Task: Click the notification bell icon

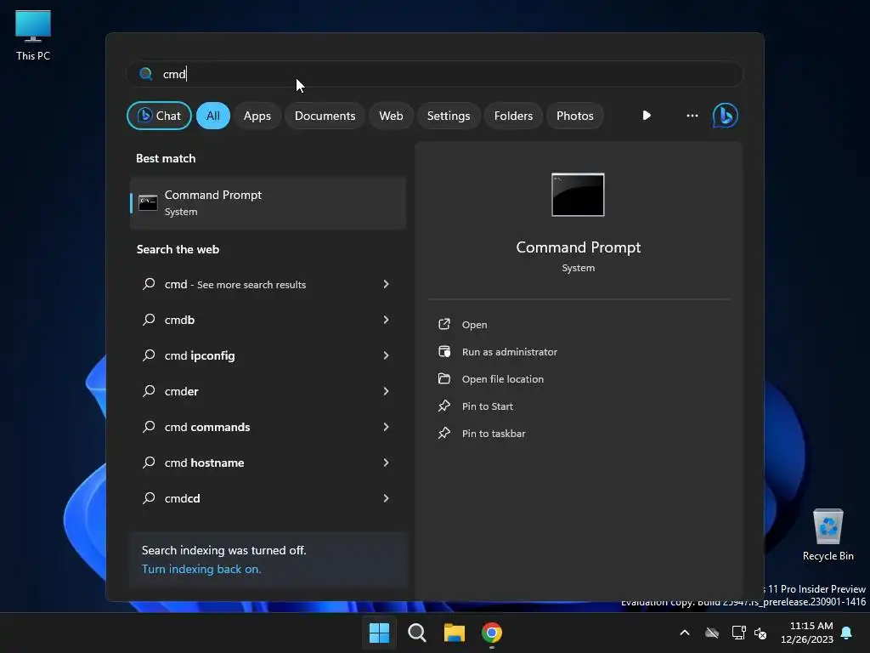Action: (x=846, y=633)
